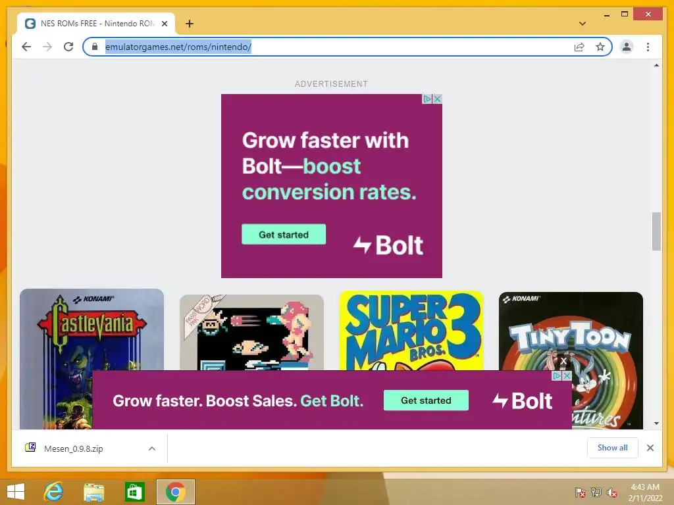This screenshot has height=505, width=674.
Task: Open AdChoices info on large Bolt ad
Action: [427, 99]
